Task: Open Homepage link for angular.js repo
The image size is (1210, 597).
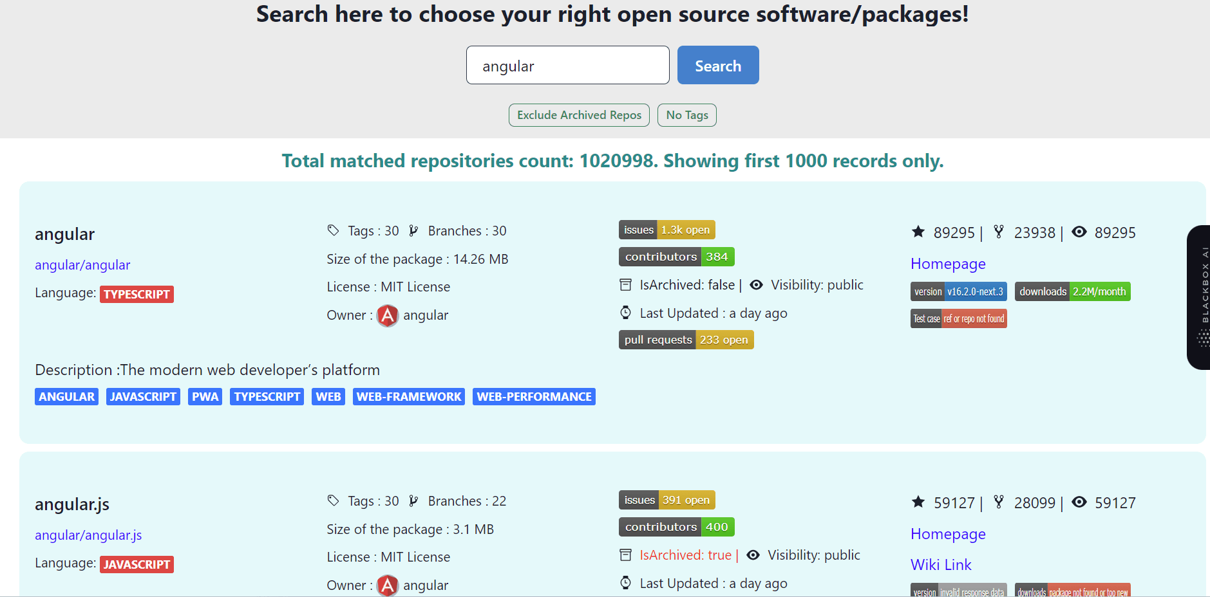Action: coord(948,534)
